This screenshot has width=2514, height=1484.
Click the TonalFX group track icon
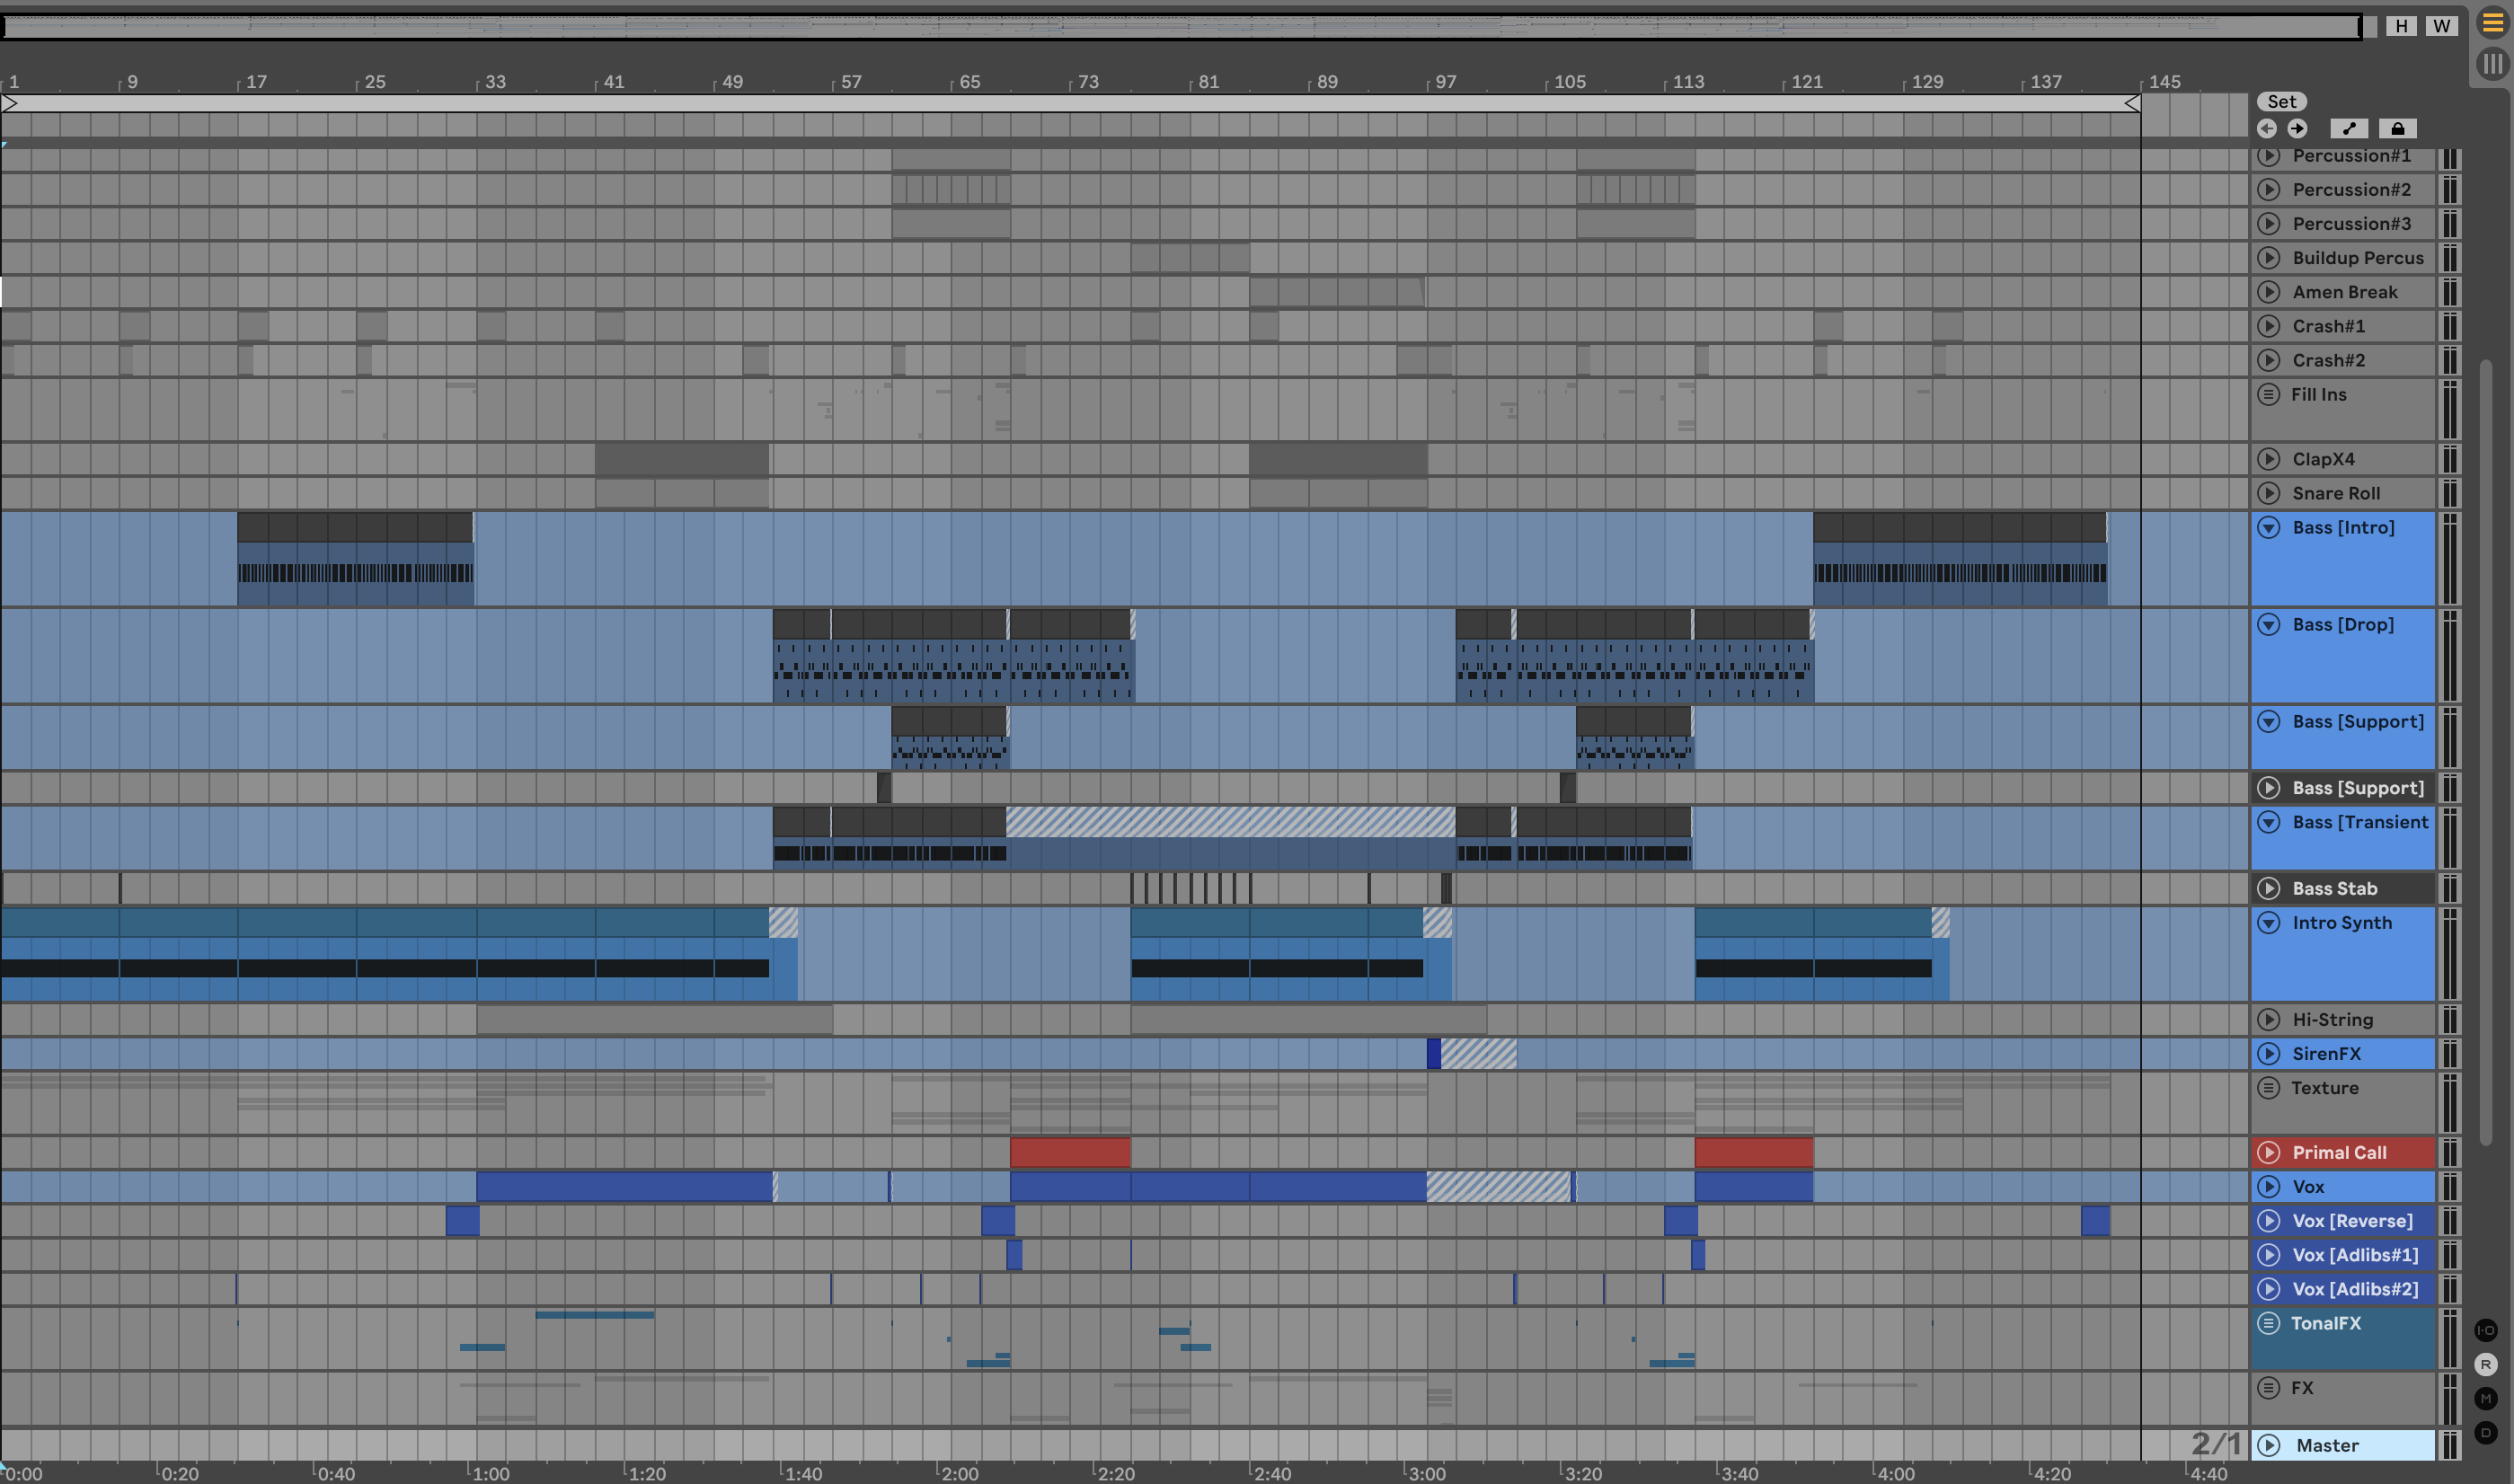2268,1323
